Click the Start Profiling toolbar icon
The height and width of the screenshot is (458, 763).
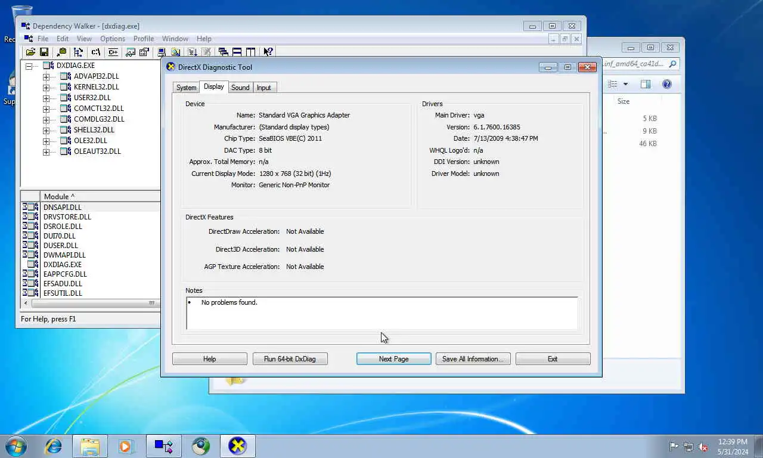tap(193, 52)
